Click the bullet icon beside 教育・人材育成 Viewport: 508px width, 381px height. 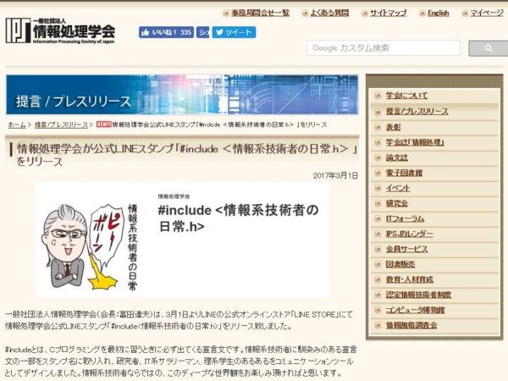point(378,279)
